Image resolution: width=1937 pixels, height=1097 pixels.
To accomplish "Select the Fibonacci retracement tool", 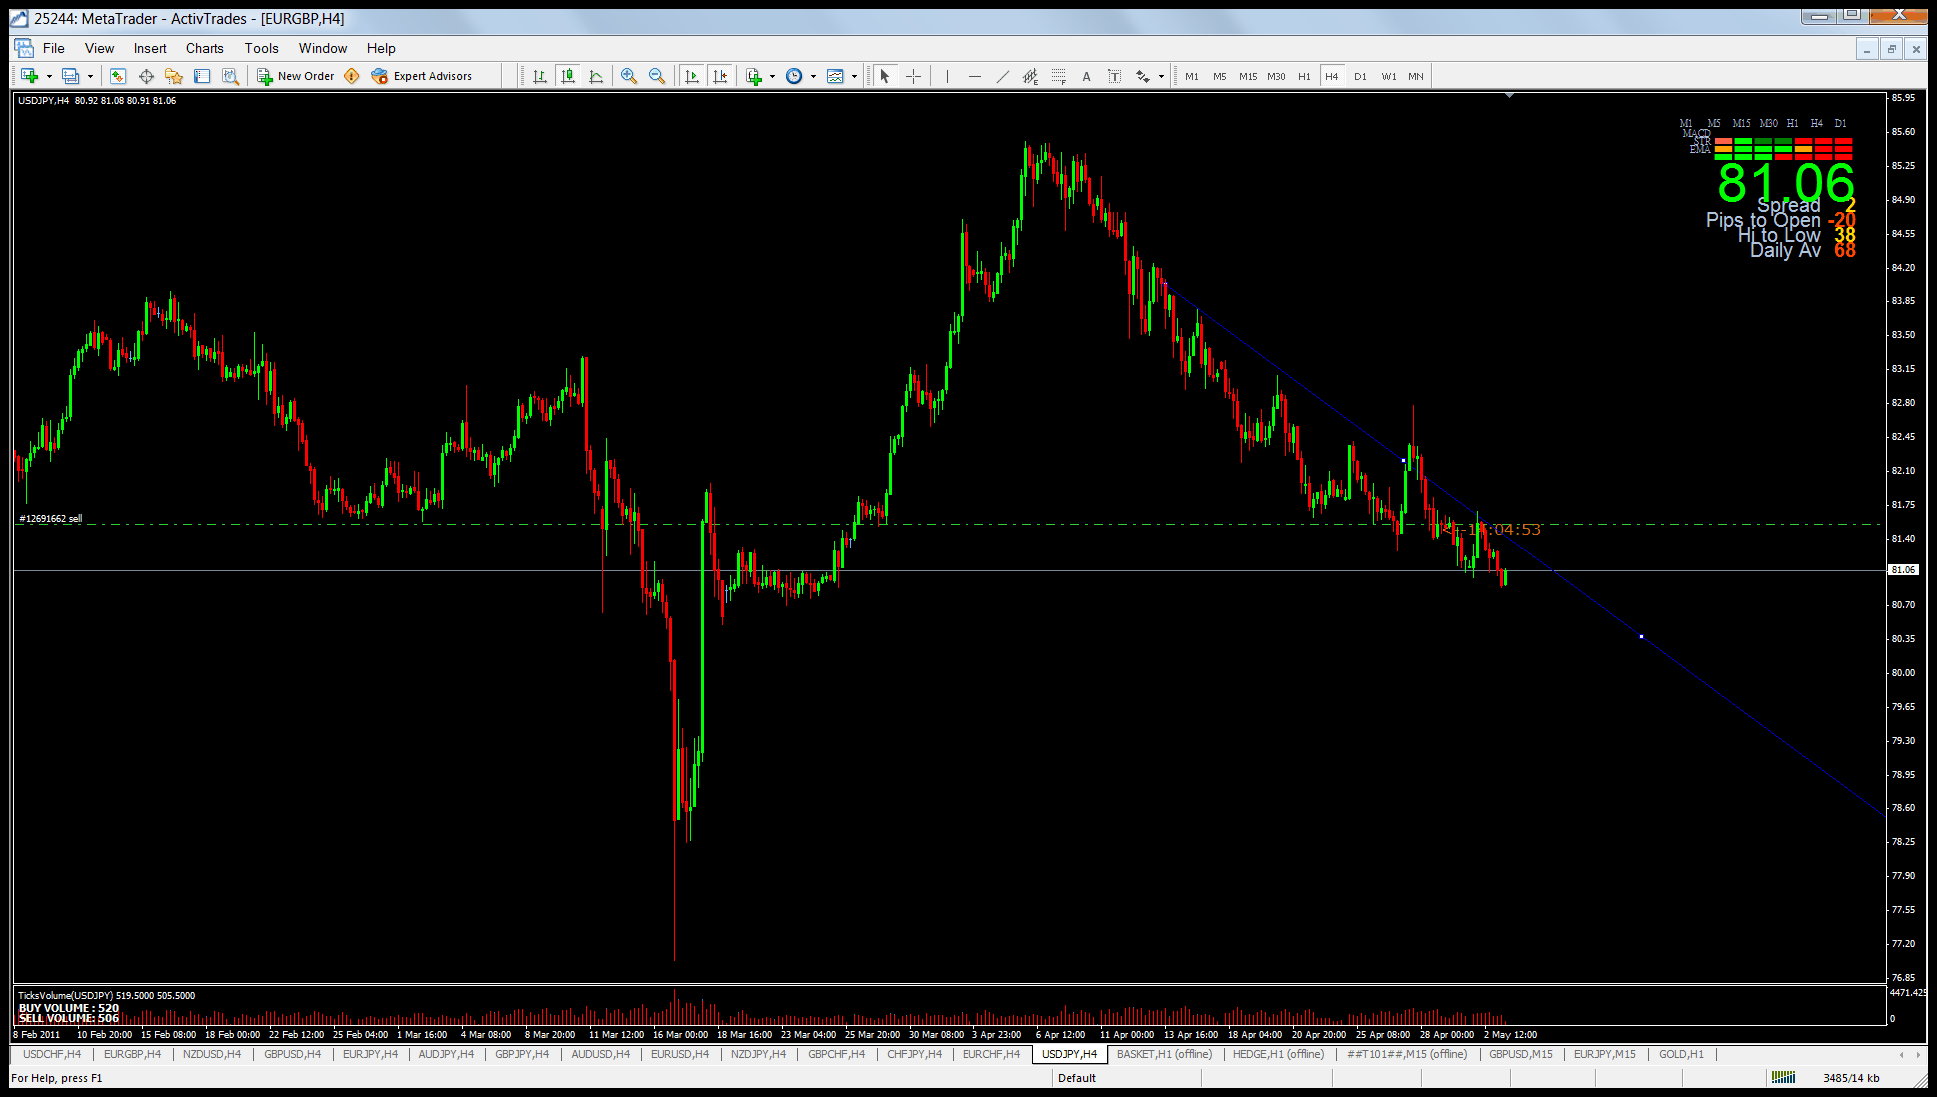I will point(1058,76).
